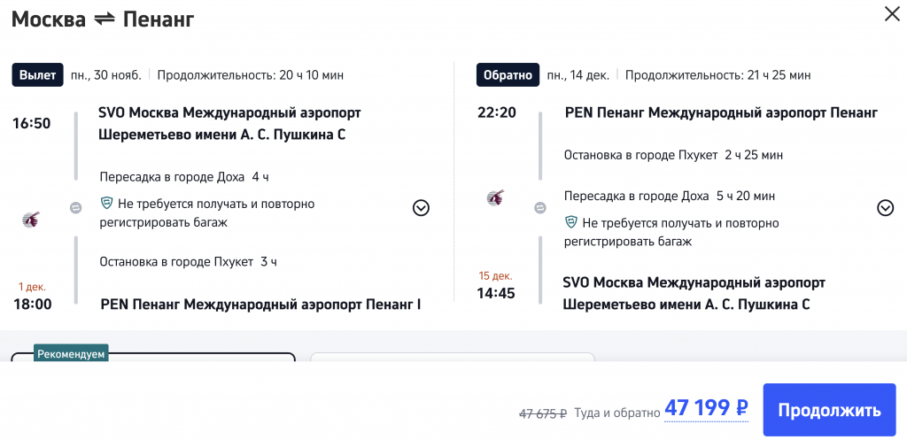Select the Вылет label
Image resolution: width=907 pixels, height=440 pixels.
pyautogui.click(x=37, y=75)
